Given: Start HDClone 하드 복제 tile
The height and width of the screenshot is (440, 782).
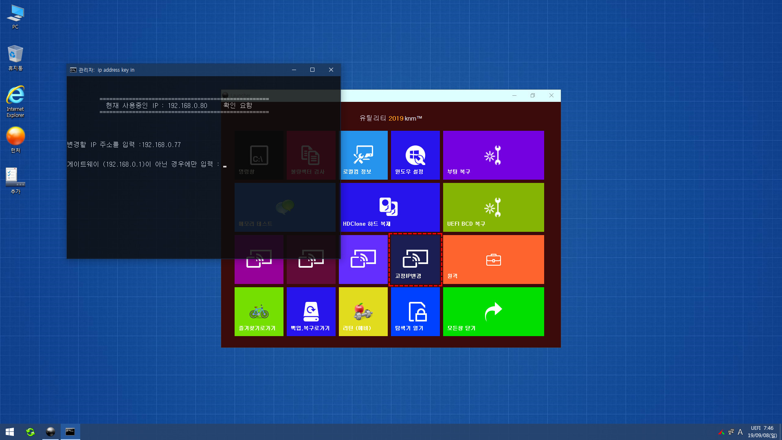Looking at the screenshot, I should [390, 207].
